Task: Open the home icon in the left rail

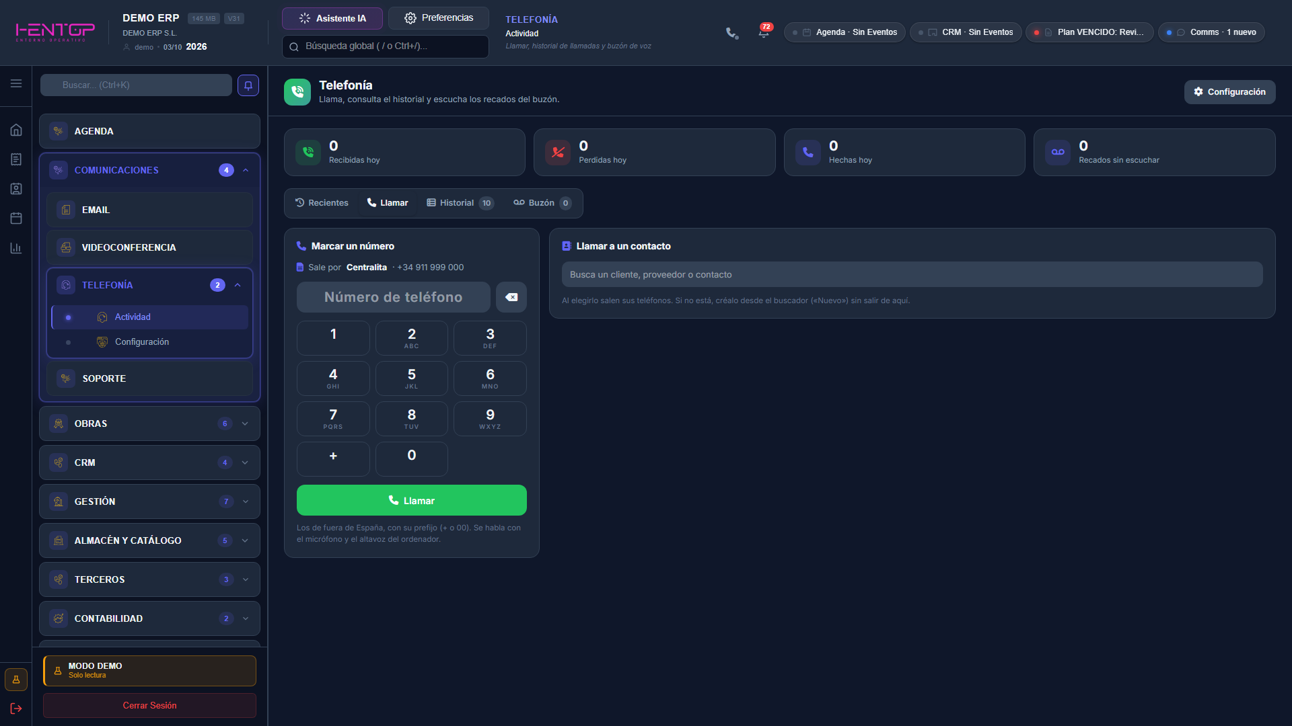Action: [x=16, y=130]
